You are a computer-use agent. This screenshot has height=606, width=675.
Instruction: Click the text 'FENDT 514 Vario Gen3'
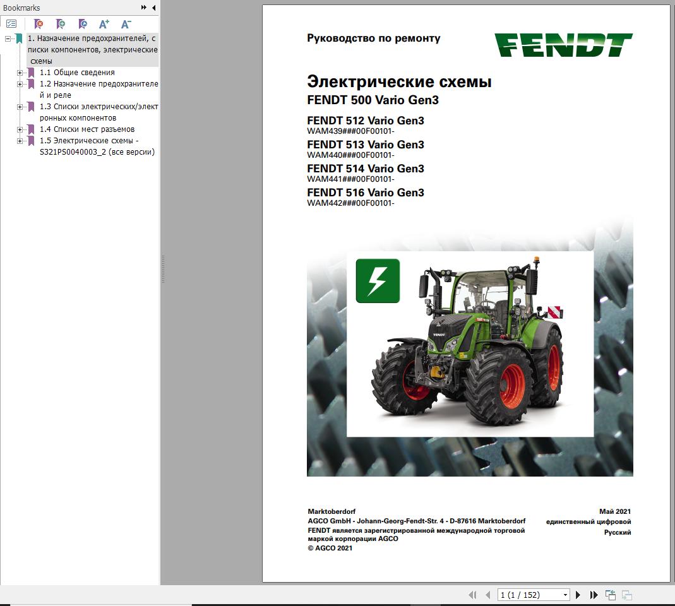(x=366, y=169)
